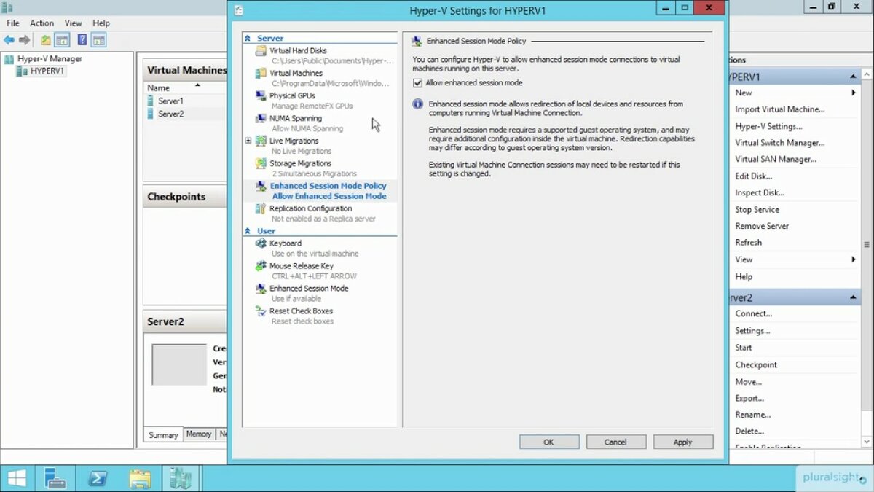Toggle Allow enhanced session mode checkbox
Screen dimensions: 874x492
coord(418,83)
